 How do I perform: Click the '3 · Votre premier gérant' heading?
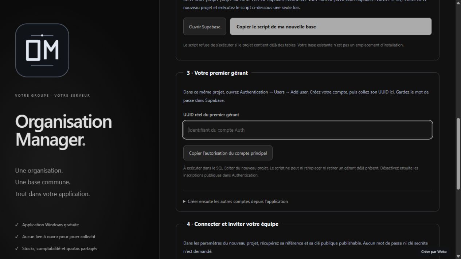pyautogui.click(x=217, y=73)
